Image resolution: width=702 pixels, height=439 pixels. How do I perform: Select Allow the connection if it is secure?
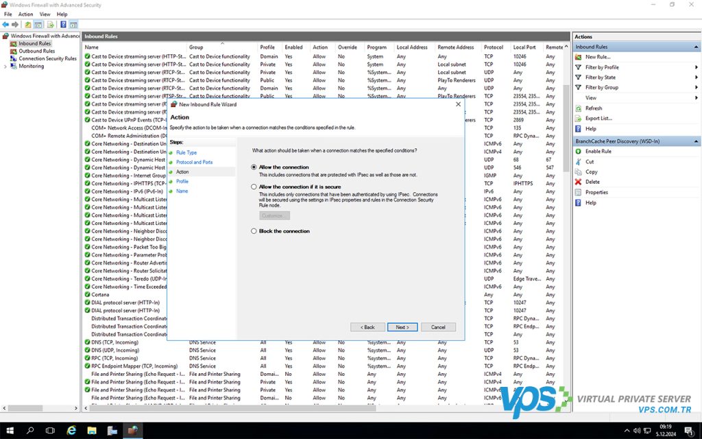[x=254, y=187]
